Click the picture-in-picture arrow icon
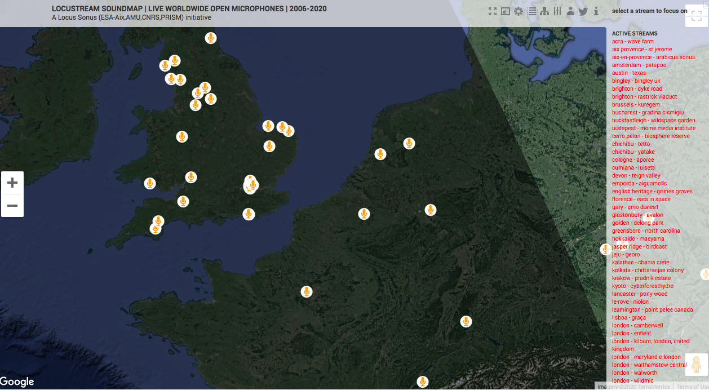Viewport: 709px width, 390px height. (506, 11)
